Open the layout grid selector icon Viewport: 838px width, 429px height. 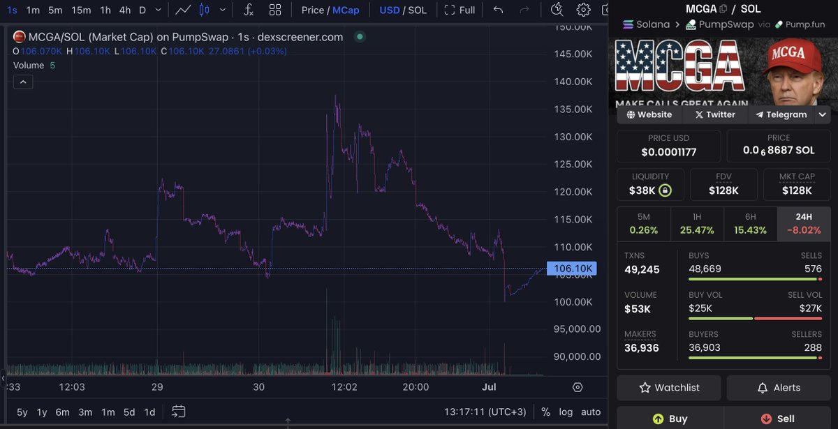[x=275, y=10]
